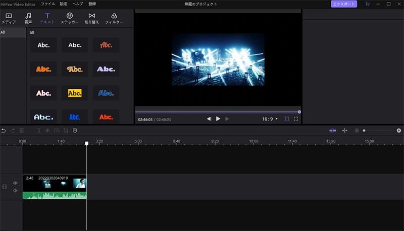Select the blue outlined Abc text style
Image resolution: width=404 pixels, height=231 pixels.
tap(106, 93)
